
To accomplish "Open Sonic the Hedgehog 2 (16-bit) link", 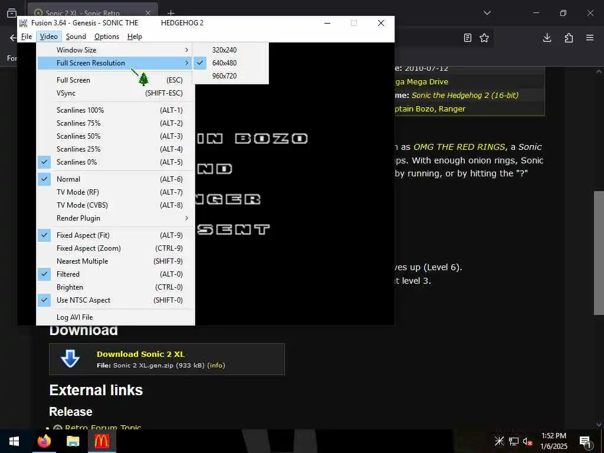I will pyautogui.click(x=465, y=95).
